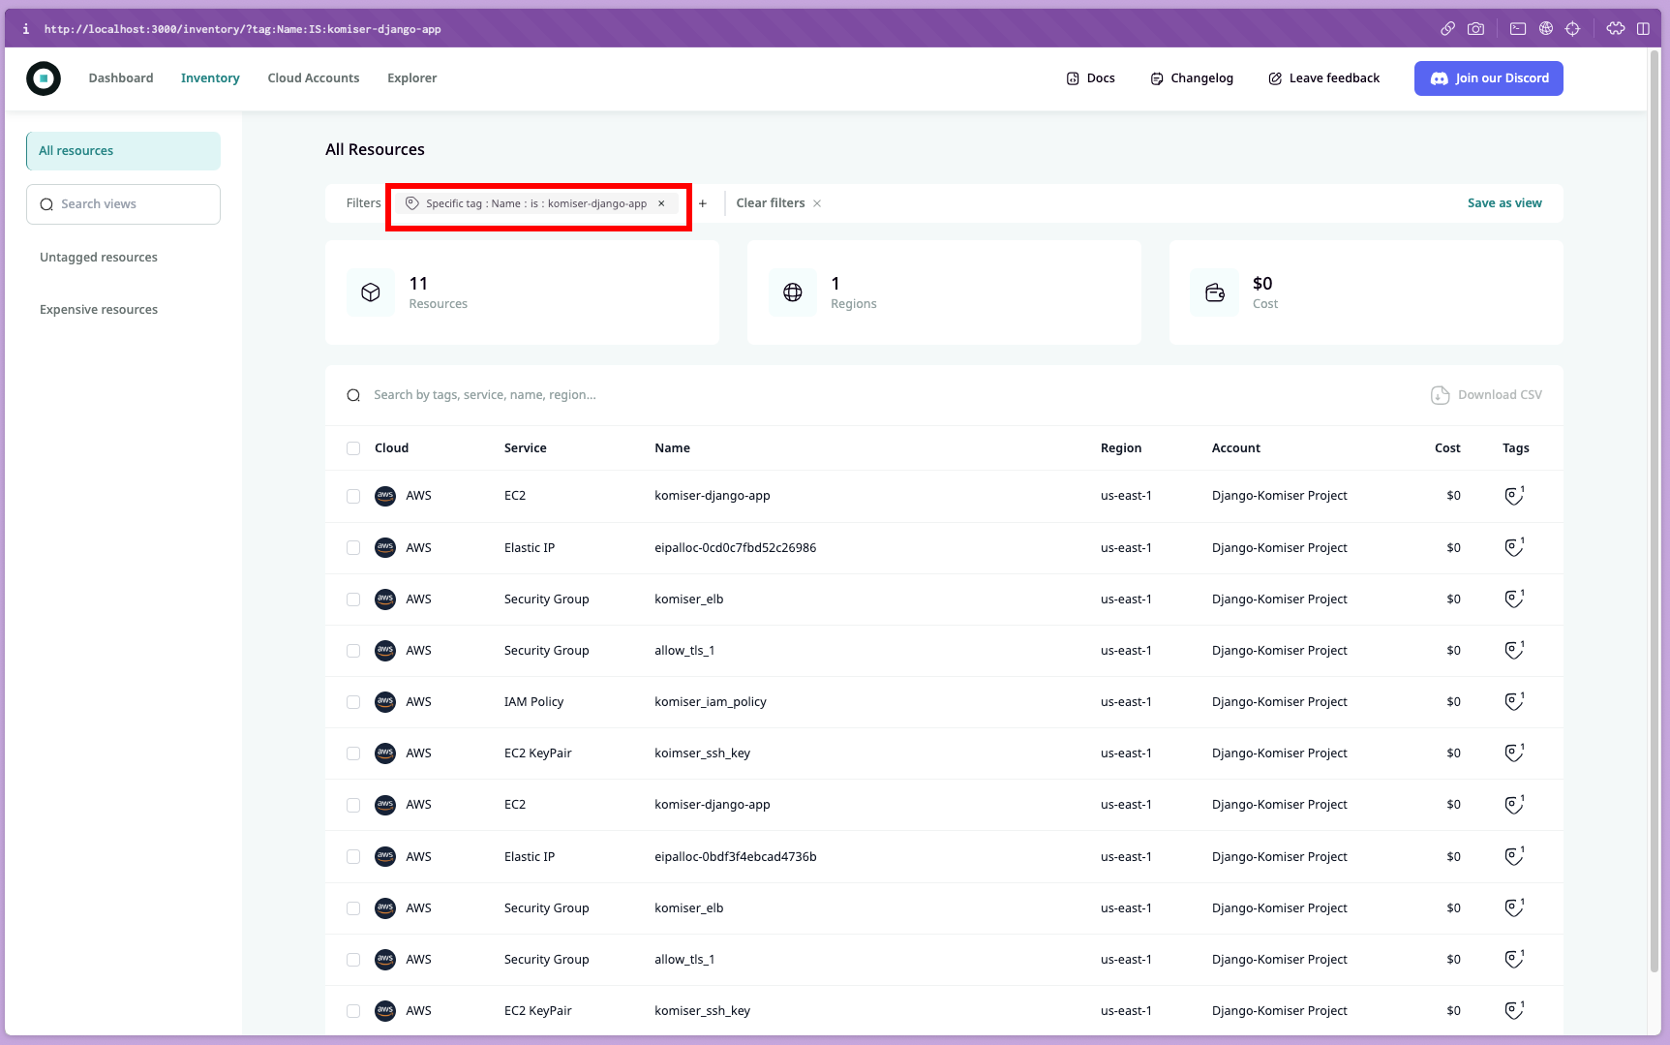Viewport: 1670px width, 1045px height.
Task: Click the Service column header
Action: click(x=525, y=448)
